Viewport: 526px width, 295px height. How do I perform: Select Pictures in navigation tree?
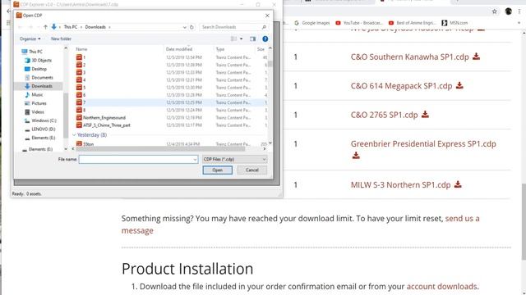pyautogui.click(x=39, y=103)
